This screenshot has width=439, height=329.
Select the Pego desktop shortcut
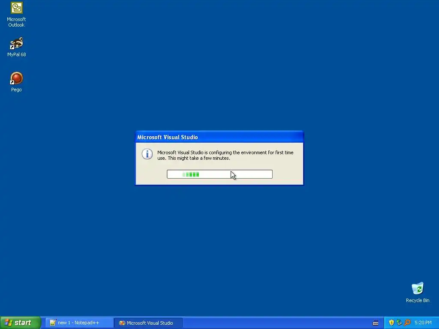17,82
